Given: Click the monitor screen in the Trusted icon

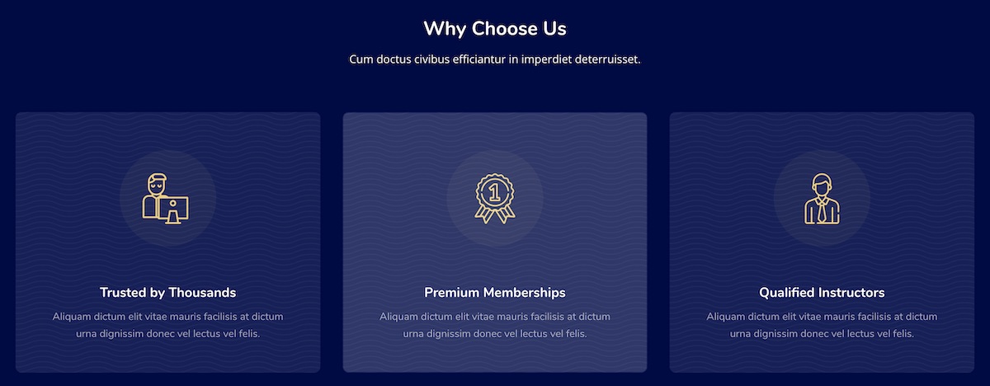Looking at the screenshot, I should [174, 207].
